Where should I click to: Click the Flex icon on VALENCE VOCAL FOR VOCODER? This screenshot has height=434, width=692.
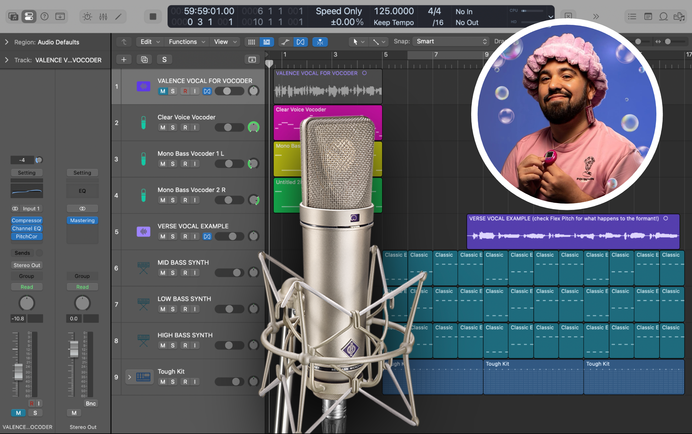207,91
